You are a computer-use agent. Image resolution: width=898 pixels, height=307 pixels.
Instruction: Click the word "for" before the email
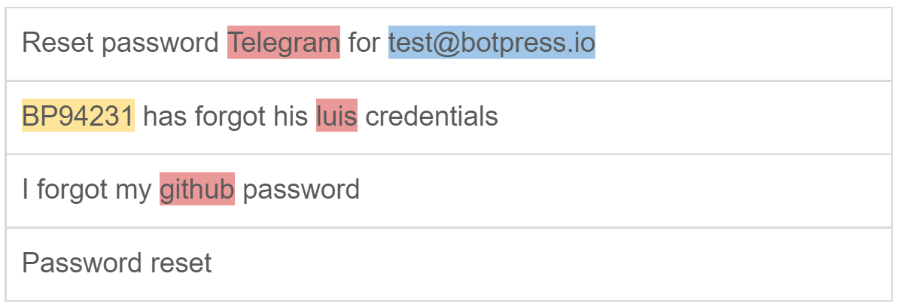pyautogui.click(x=364, y=43)
